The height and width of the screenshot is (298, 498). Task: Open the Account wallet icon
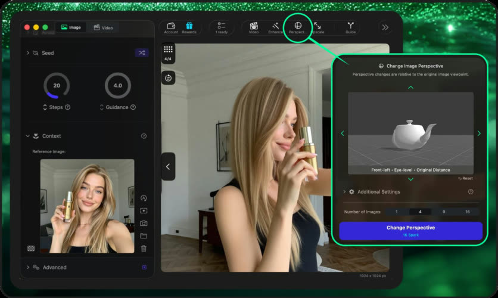click(x=171, y=27)
